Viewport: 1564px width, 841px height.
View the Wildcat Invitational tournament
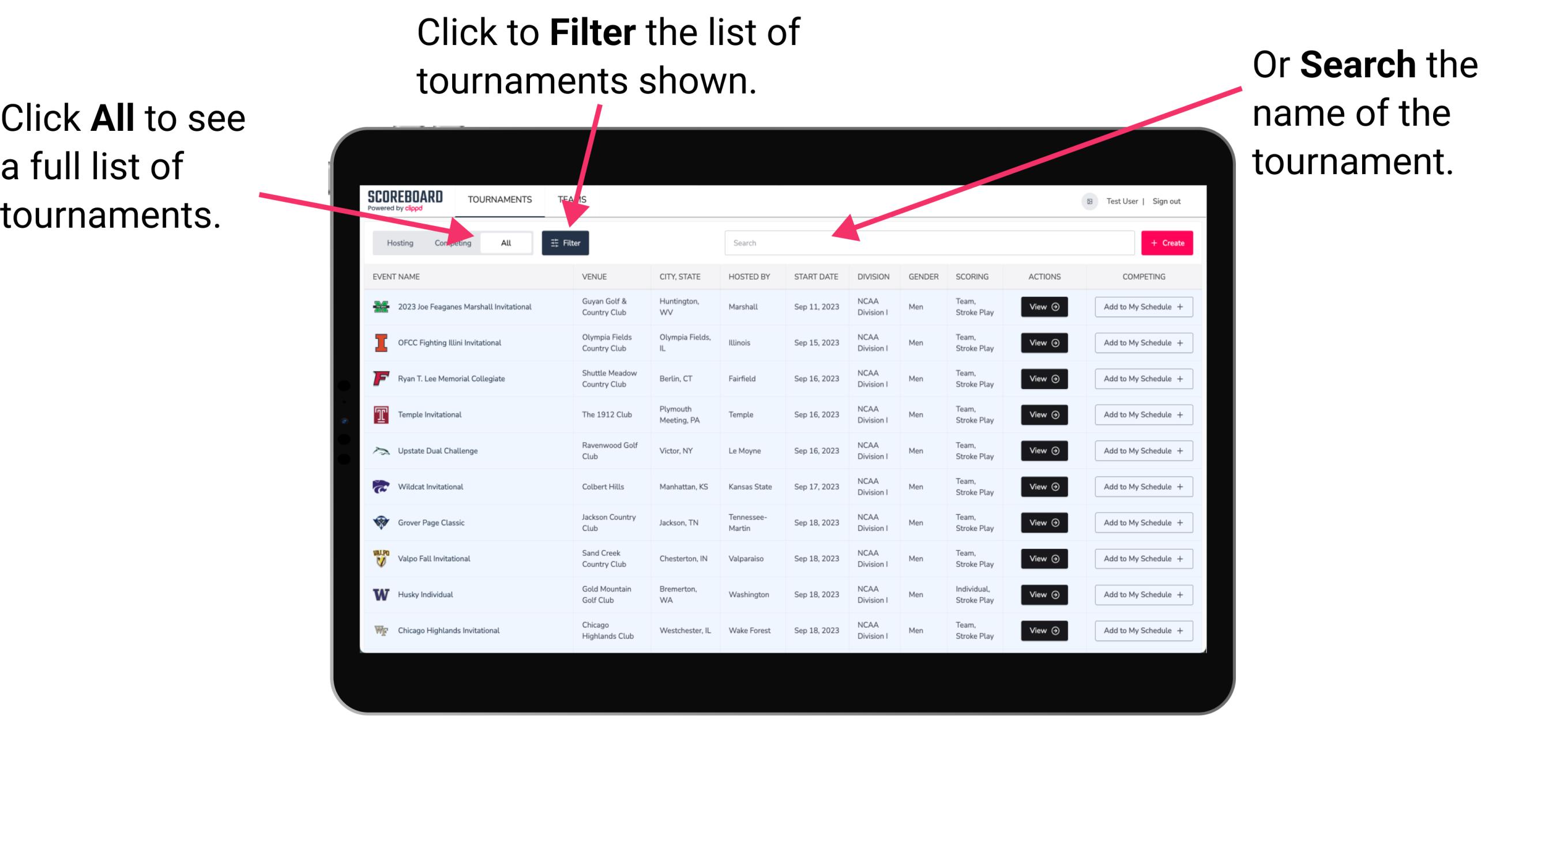pos(1043,487)
